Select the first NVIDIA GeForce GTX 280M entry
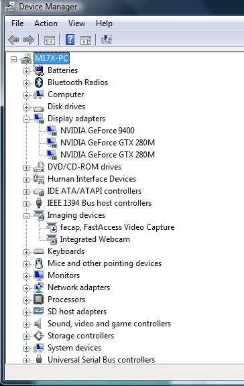This screenshot has height=386, width=244. (x=108, y=143)
